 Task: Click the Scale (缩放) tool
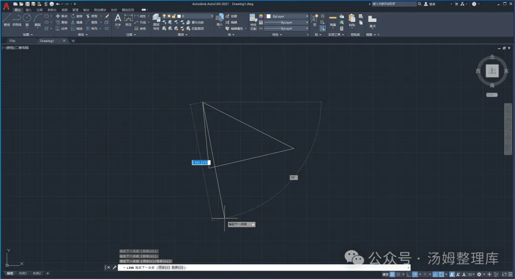[76, 29]
